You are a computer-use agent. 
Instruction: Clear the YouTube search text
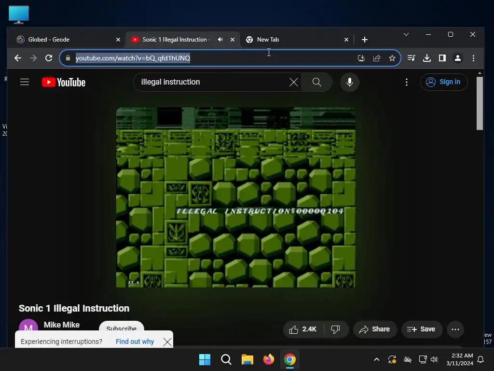click(x=294, y=82)
